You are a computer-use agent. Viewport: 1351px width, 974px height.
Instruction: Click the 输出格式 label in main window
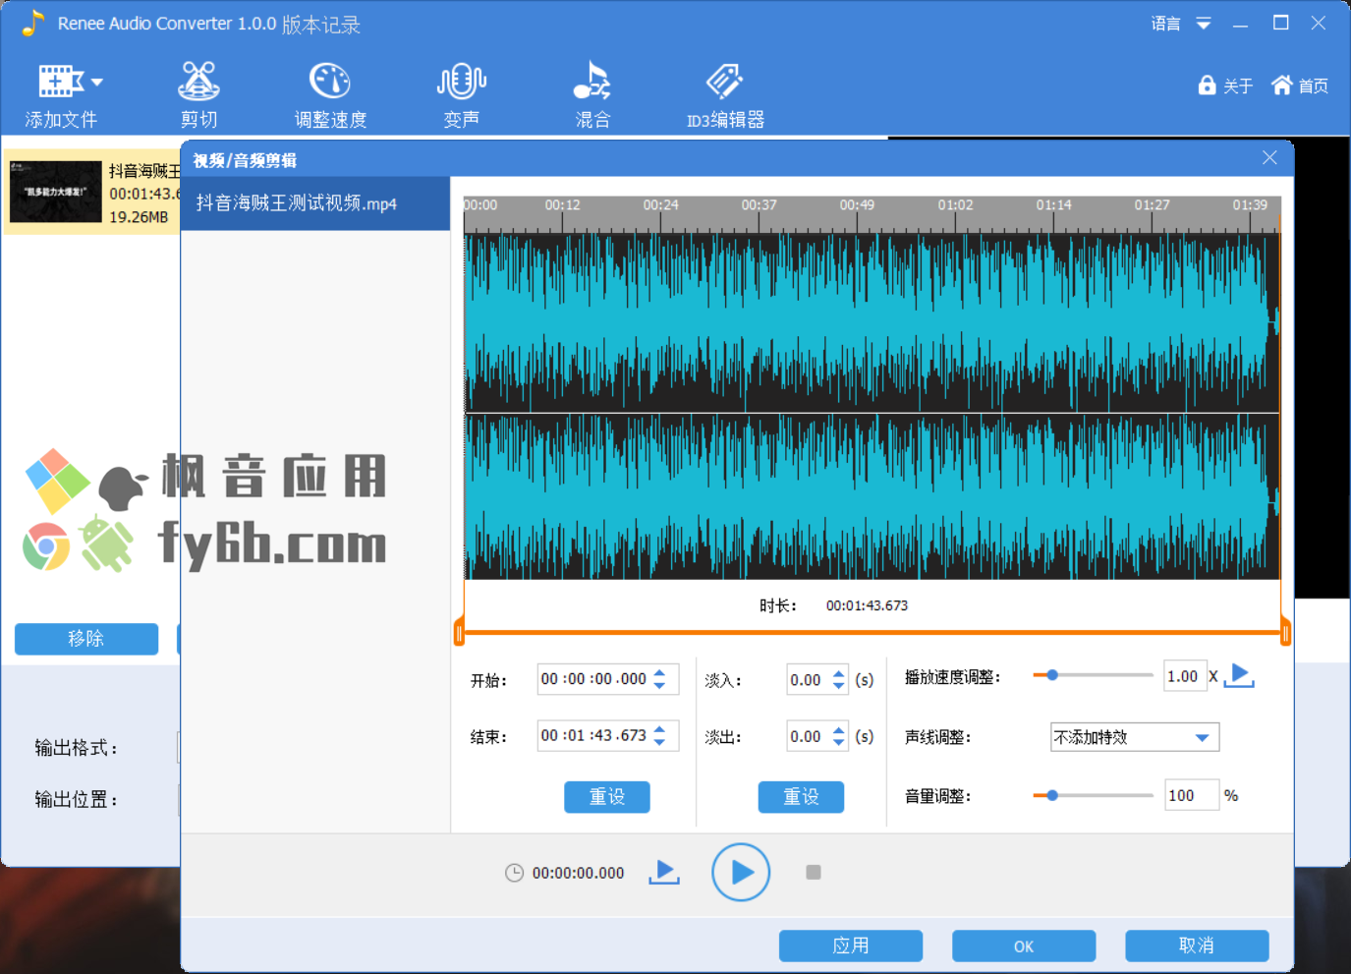click(77, 748)
